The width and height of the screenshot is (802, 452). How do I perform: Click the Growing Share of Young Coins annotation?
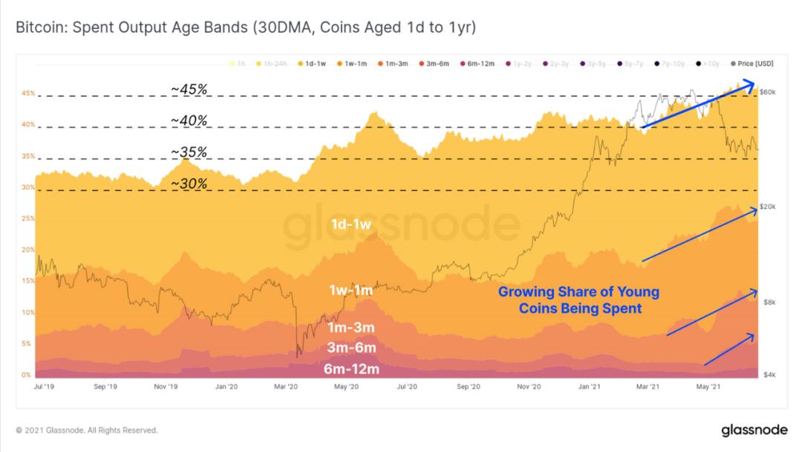click(x=579, y=300)
